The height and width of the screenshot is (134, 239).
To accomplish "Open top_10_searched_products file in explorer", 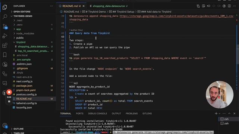I will point(33,51).
